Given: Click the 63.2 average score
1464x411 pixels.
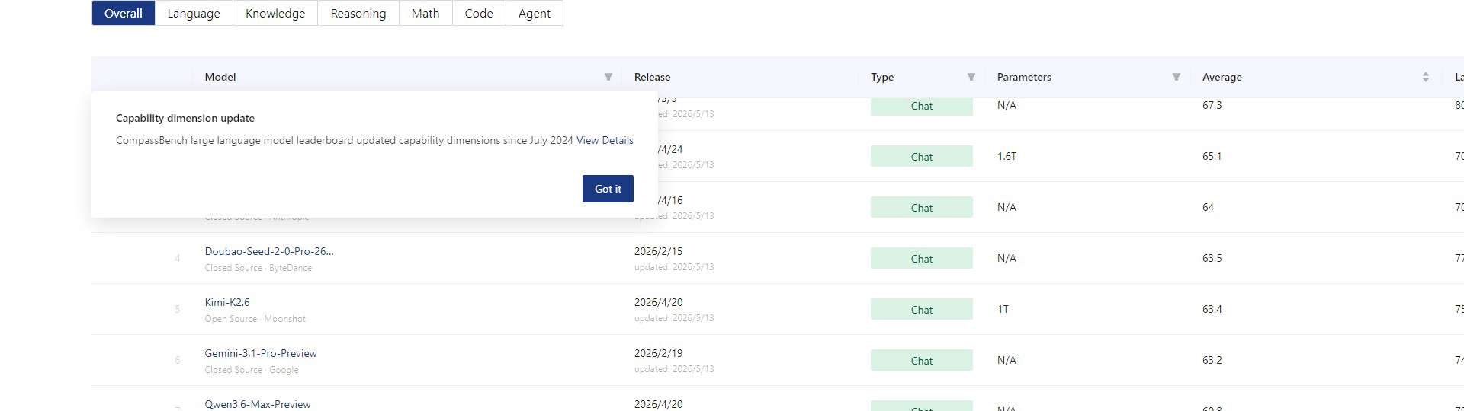Looking at the screenshot, I should [x=1212, y=360].
